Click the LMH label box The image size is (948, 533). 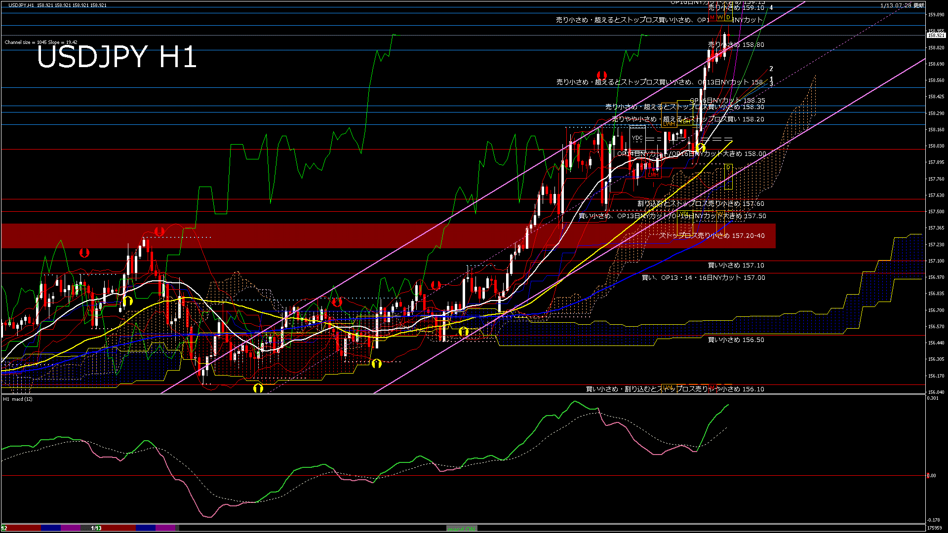tap(653, 174)
